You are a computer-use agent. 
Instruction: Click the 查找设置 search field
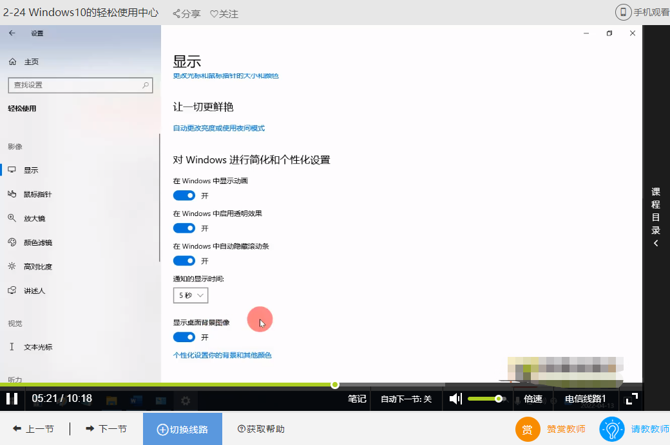pyautogui.click(x=81, y=85)
